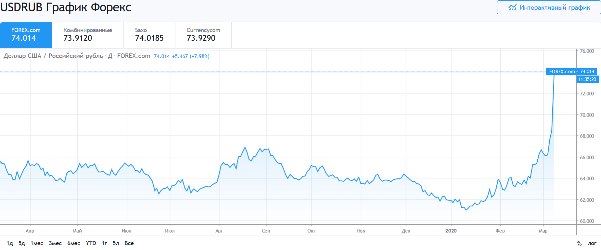Viewport: 601px width, 250px height.
Task: Switch to the Комбинированные tab
Action: click(88, 35)
